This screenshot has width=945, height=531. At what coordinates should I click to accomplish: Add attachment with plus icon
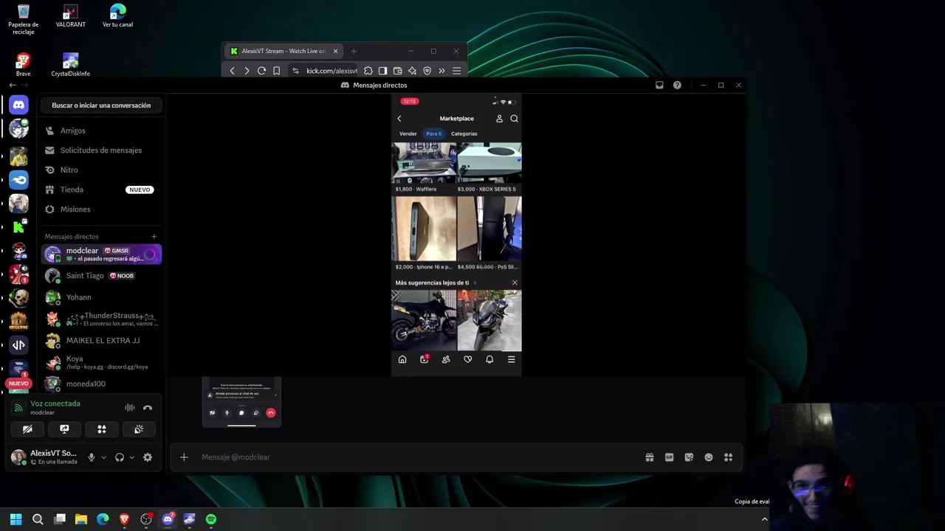click(184, 457)
